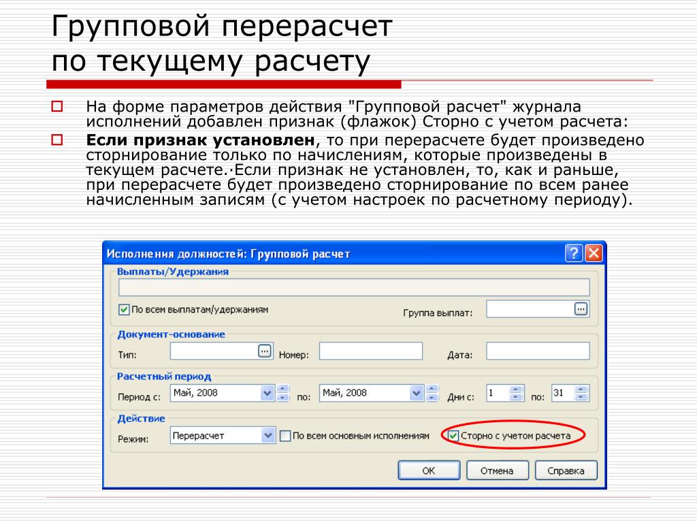Click the Документ-основание group label
Screen dimensions: 697x523
(x=171, y=334)
